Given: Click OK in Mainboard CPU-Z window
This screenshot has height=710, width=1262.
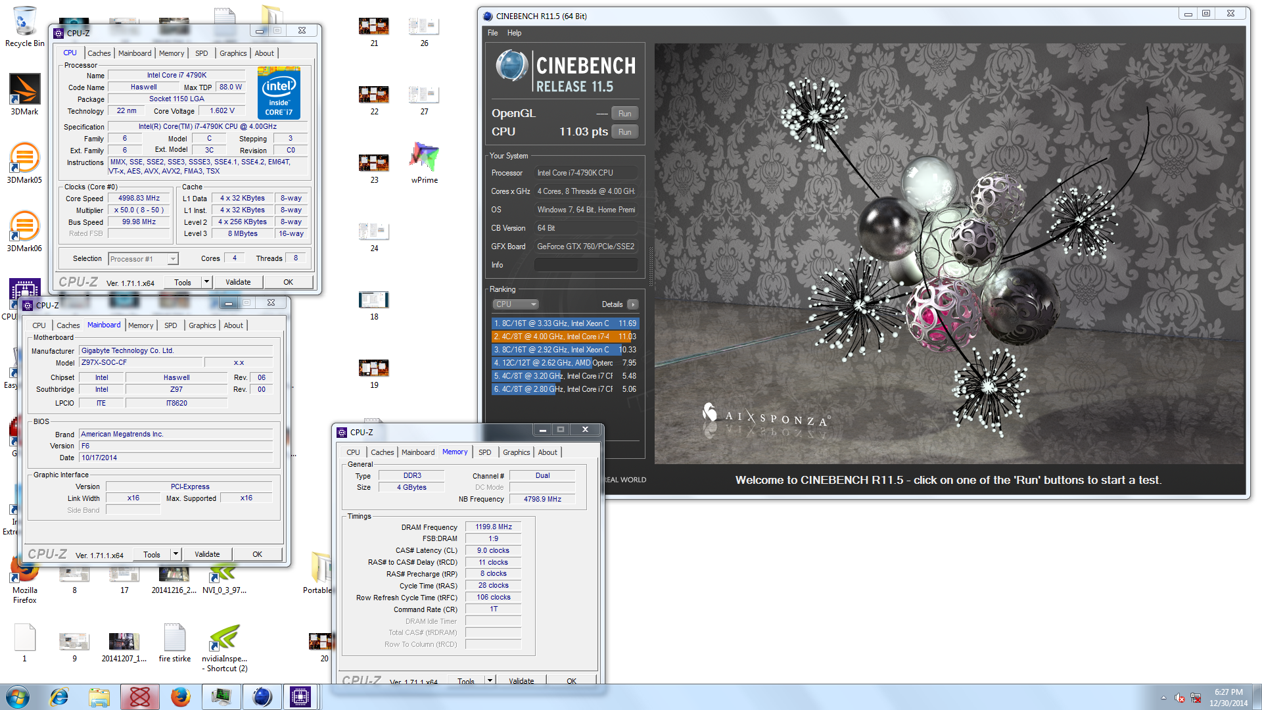Looking at the screenshot, I should 257,554.
